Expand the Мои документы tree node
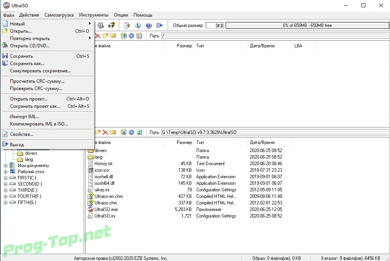The image size is (390, 261). [5, 166]
